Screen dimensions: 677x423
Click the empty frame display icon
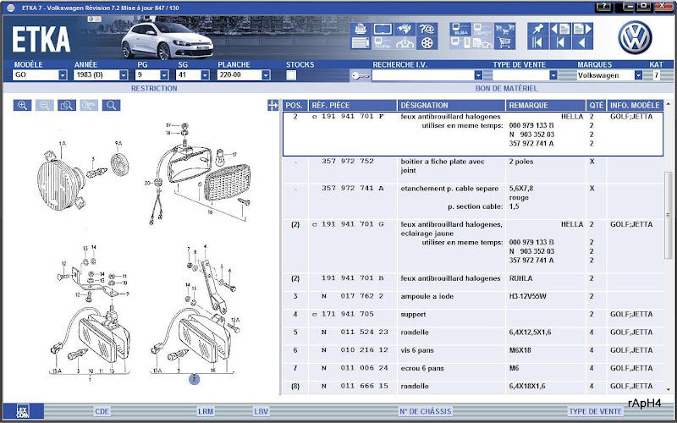pyautogui.click(x=383, y=29)
